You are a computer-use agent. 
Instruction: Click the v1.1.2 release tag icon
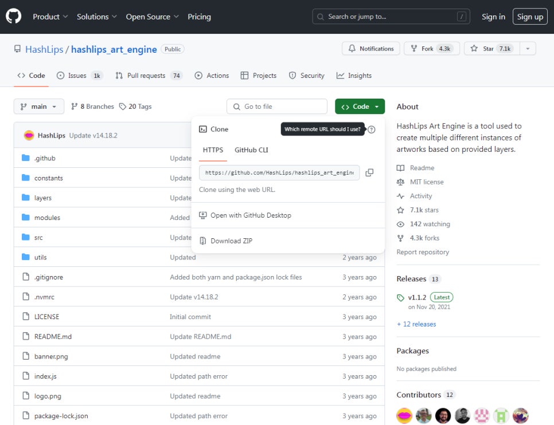click(400, 298)
